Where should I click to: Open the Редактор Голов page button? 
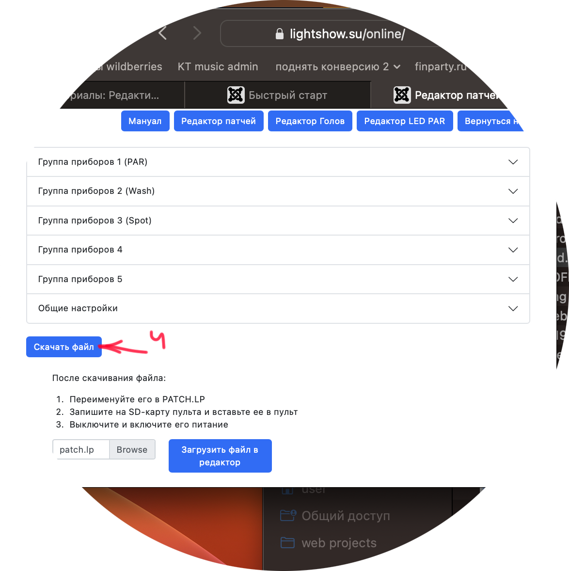pyautogui.click(x=310, y=121)
